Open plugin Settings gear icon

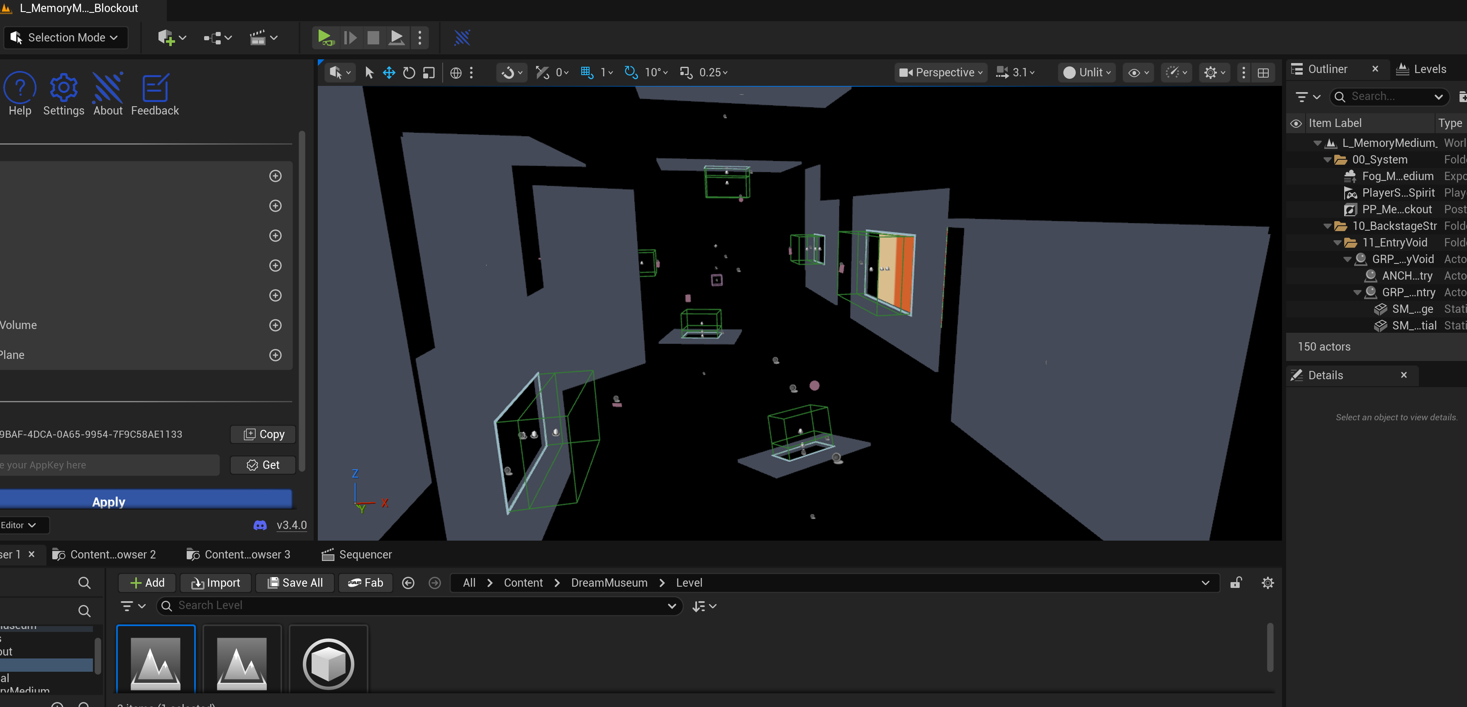(x=63, y=94)
